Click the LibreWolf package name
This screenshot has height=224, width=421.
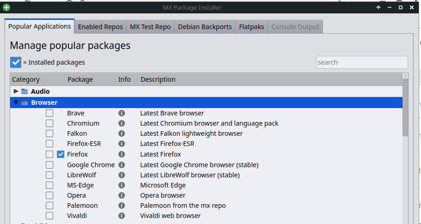[81, 175]
